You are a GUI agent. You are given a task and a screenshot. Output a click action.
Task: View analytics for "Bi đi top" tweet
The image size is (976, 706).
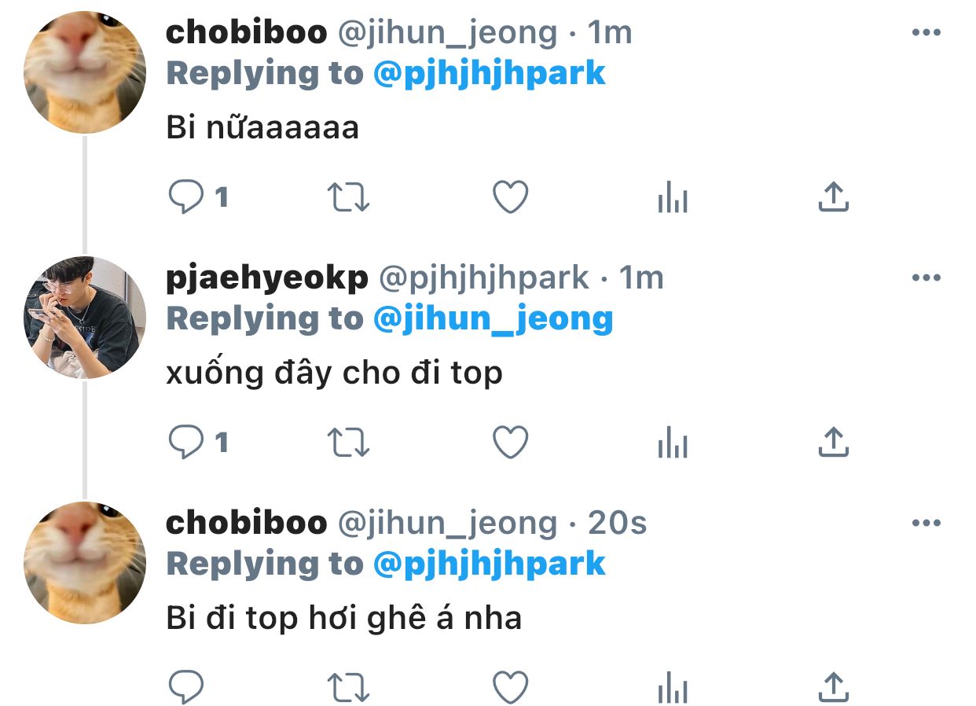pos(672,687)
